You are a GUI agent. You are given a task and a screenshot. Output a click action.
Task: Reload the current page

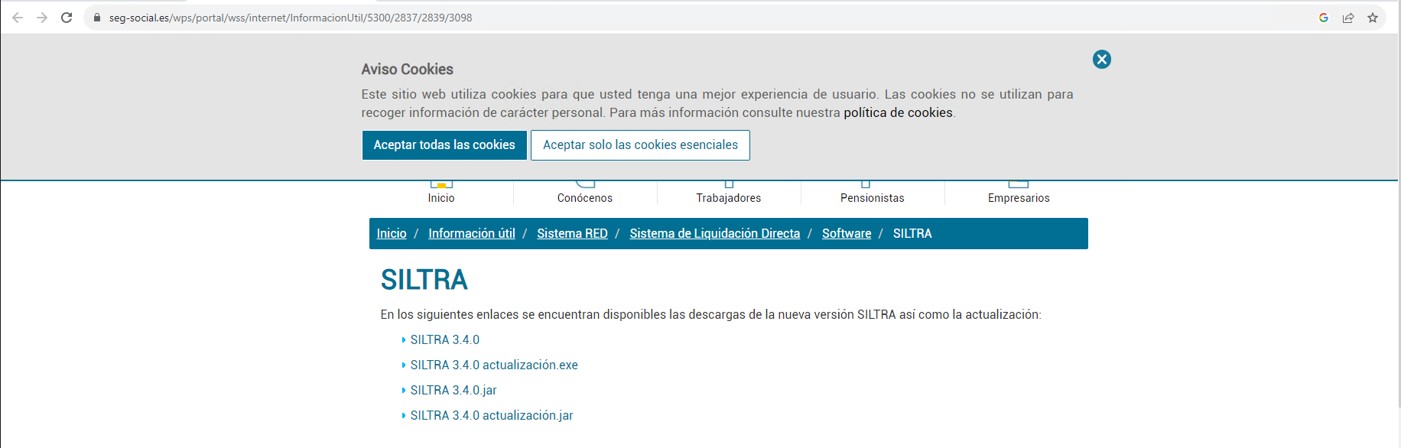click(x=67, y=18)
